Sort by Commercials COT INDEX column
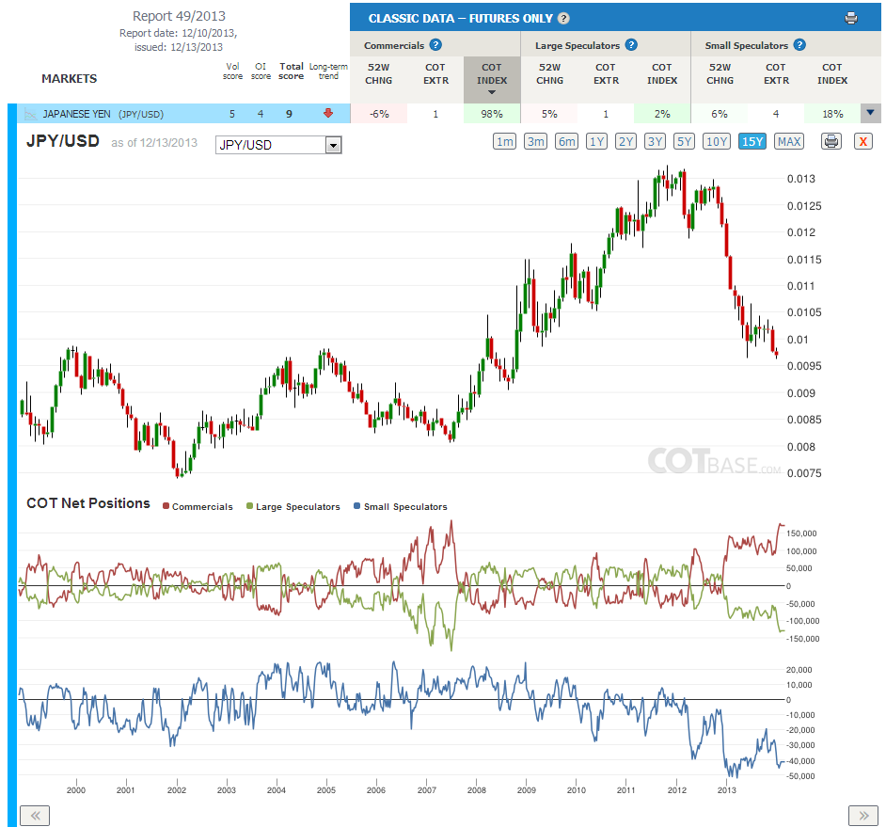886x827 pixels. 492,79
